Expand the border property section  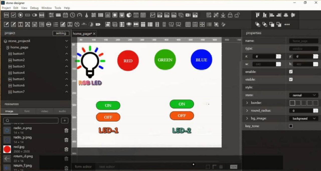tap(247, 103)
